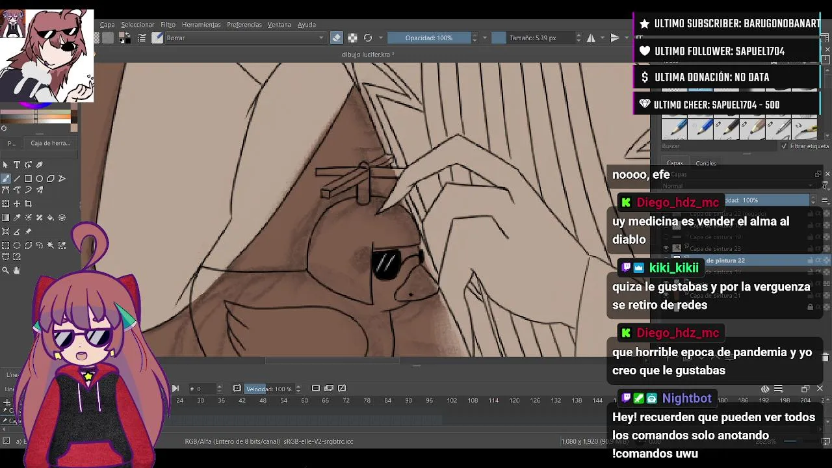Select the shape selection arrow tool
The image size is (832, 468).
point(5,165)
